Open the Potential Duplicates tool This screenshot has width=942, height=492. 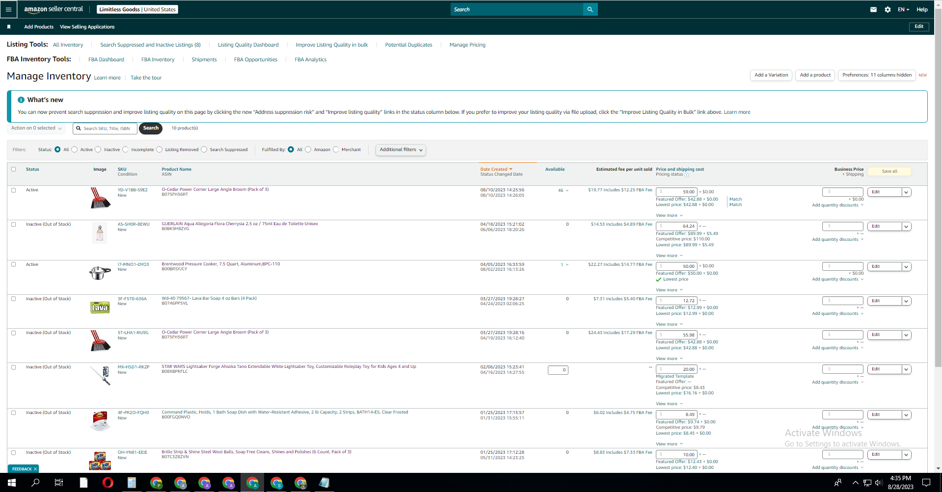click(x=408, y=45)
